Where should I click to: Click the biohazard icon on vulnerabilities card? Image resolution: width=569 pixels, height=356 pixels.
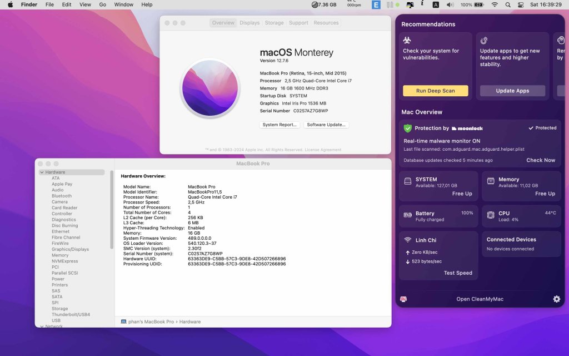(407, 40)
